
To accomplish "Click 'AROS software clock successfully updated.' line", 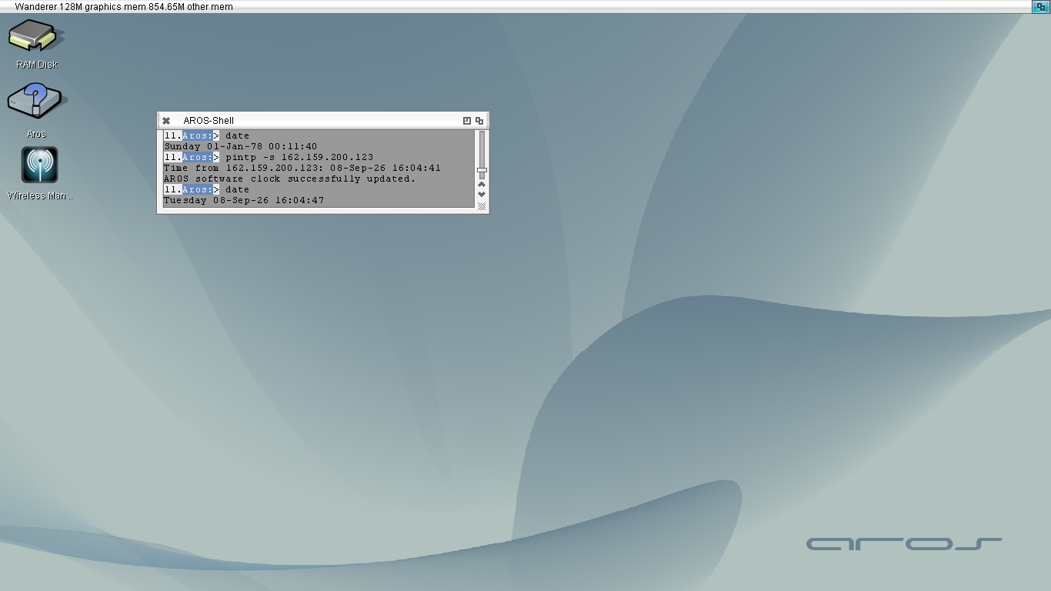I will 289,179.
